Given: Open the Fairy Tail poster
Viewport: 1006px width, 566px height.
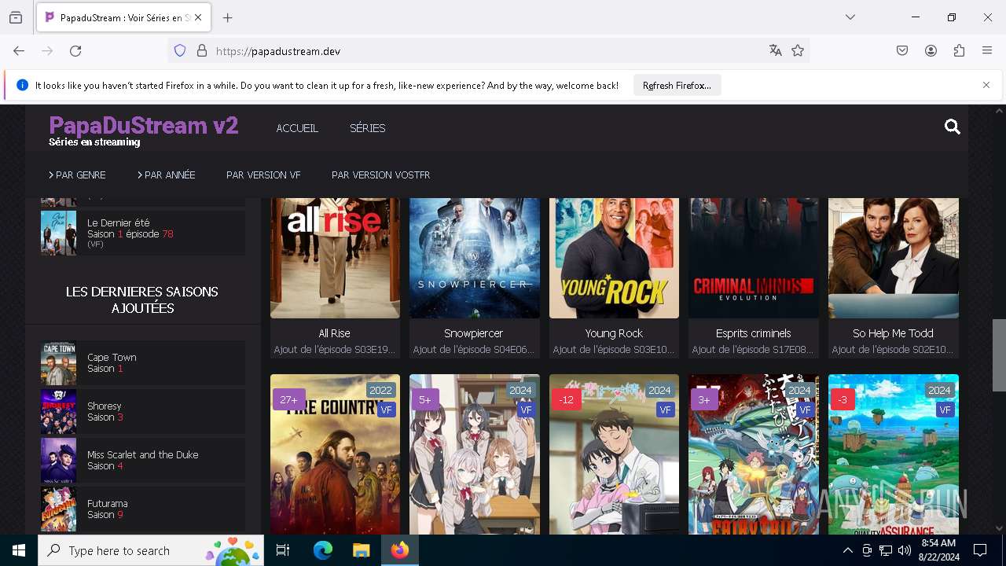Looking at the screenshot, I should click(754, 454).
